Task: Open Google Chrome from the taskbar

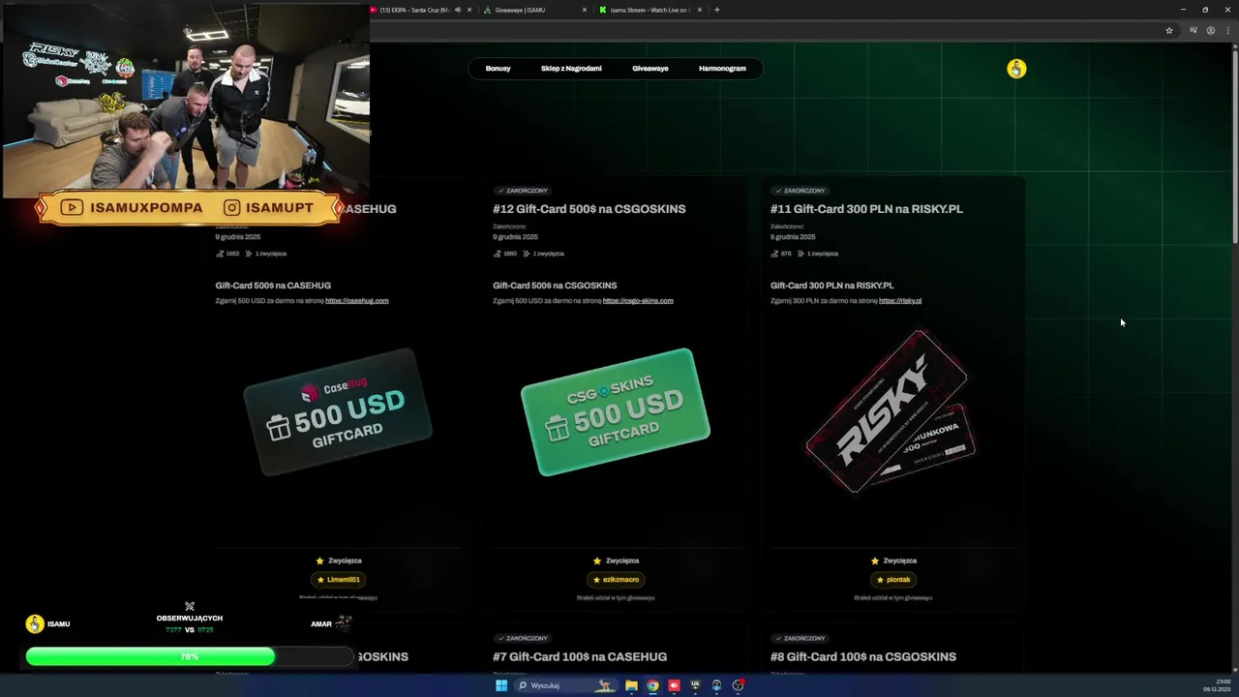Action: point(652,685)
